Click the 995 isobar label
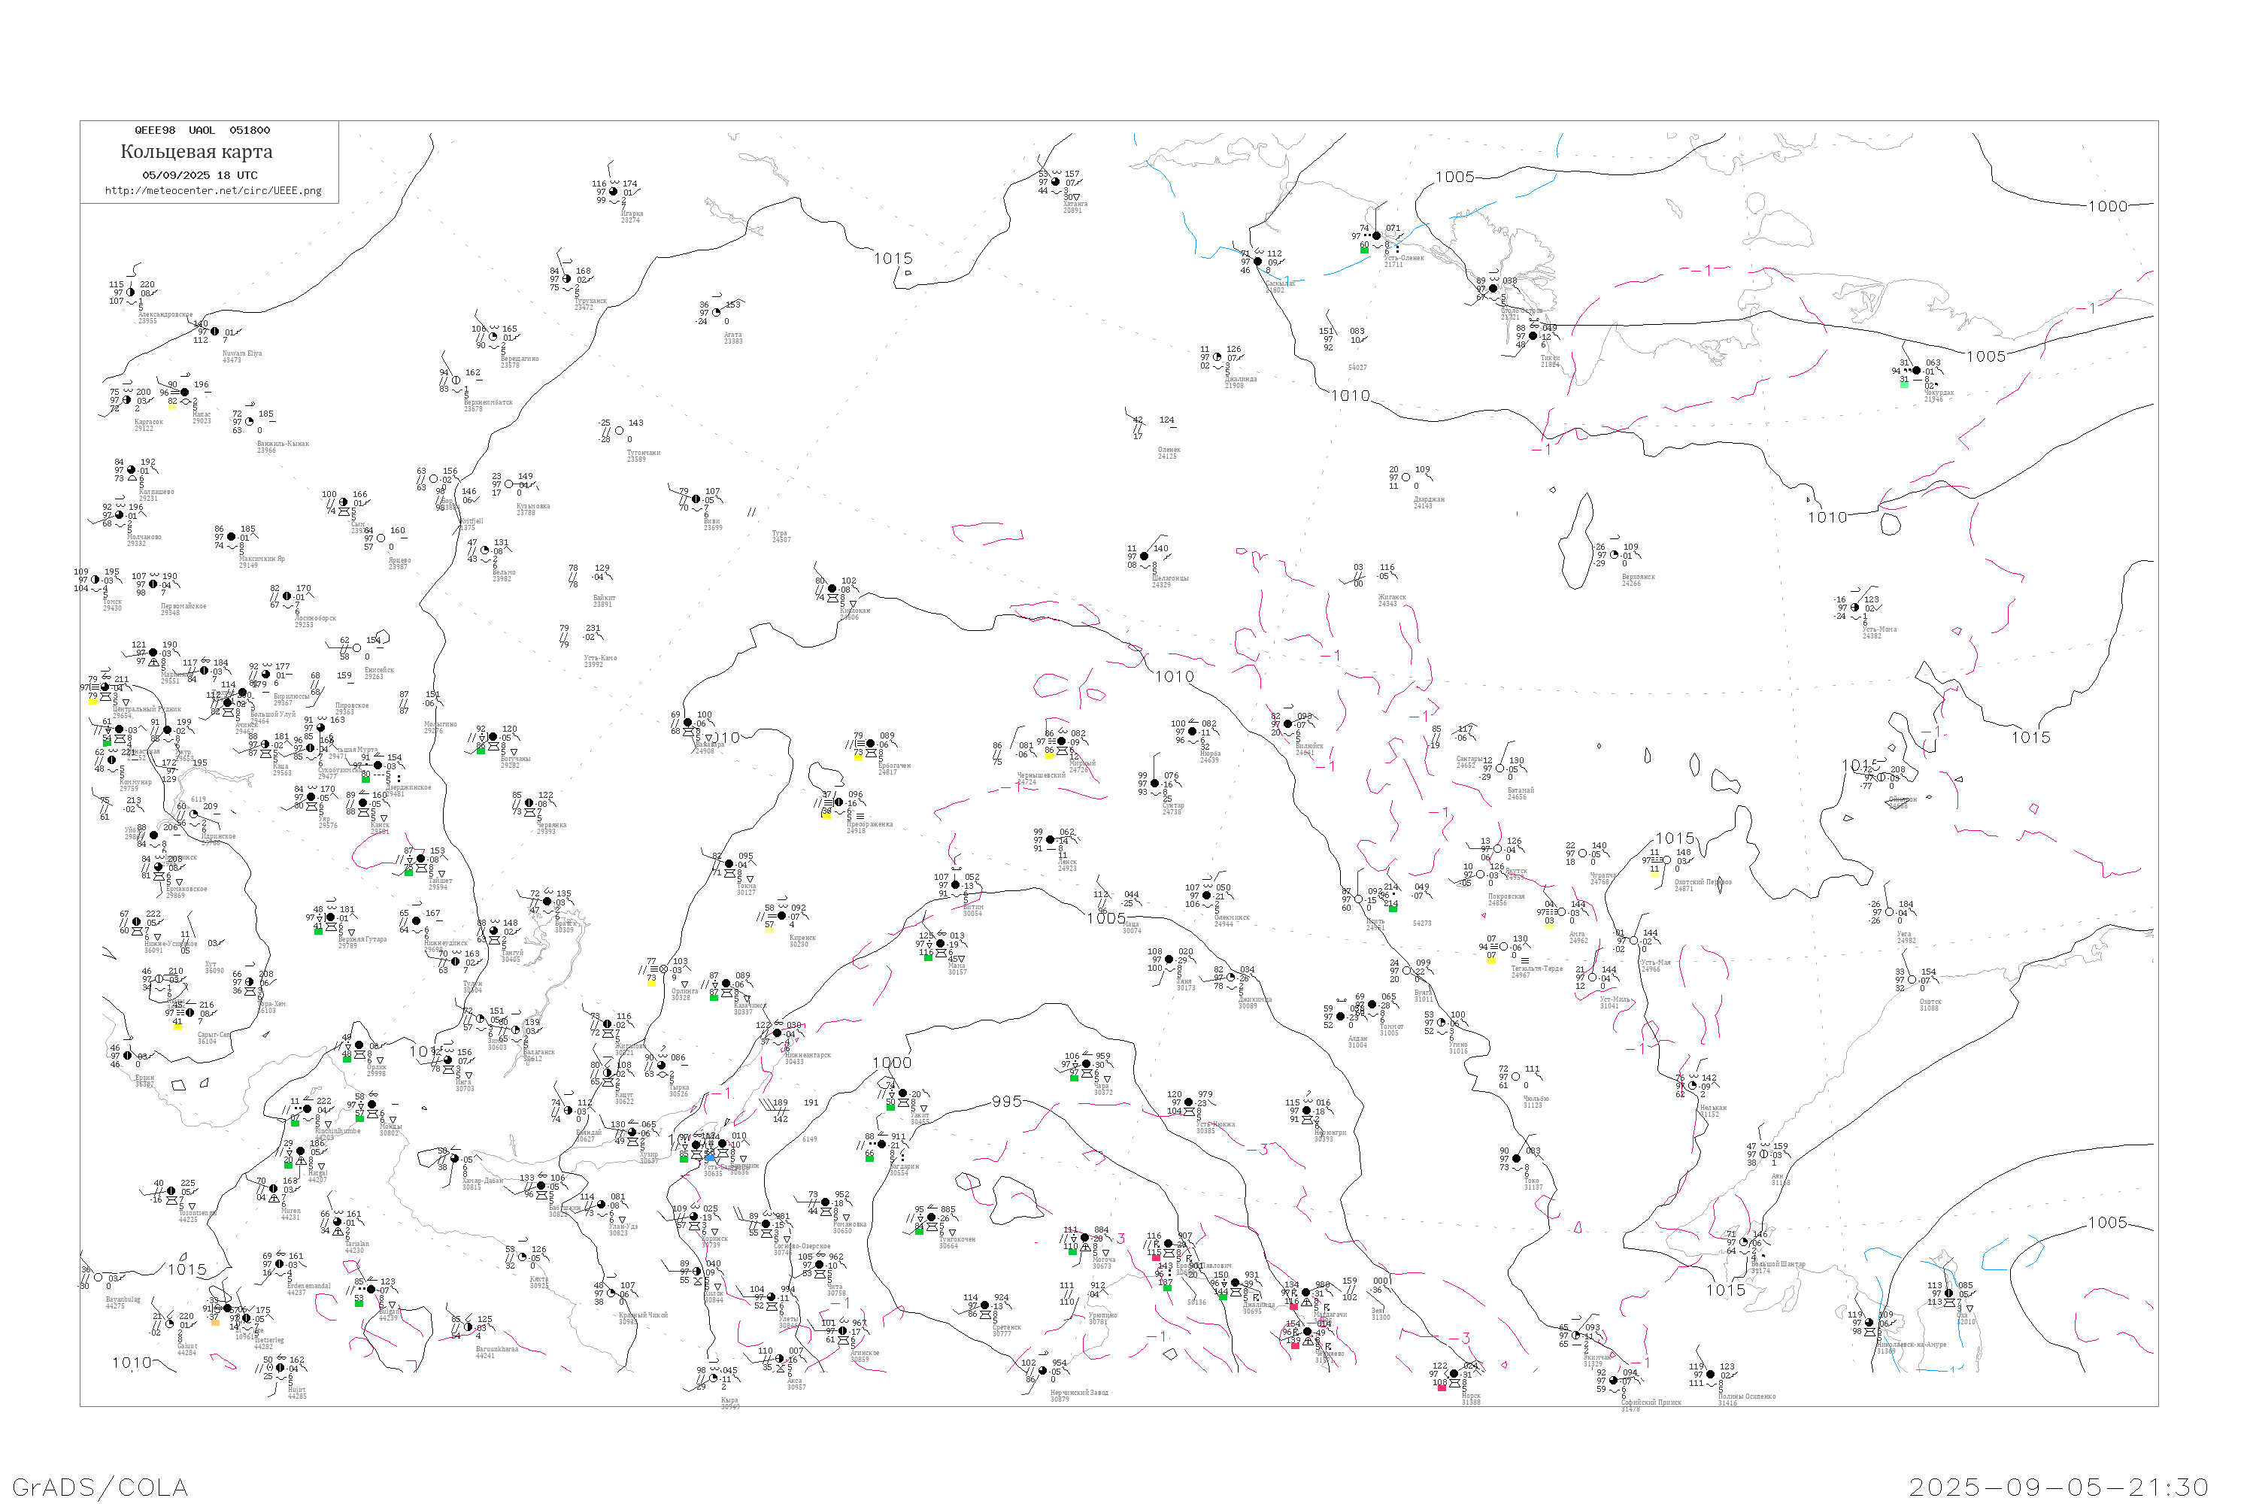Screen dimensions: 2256x1504 (1006, 1101)
